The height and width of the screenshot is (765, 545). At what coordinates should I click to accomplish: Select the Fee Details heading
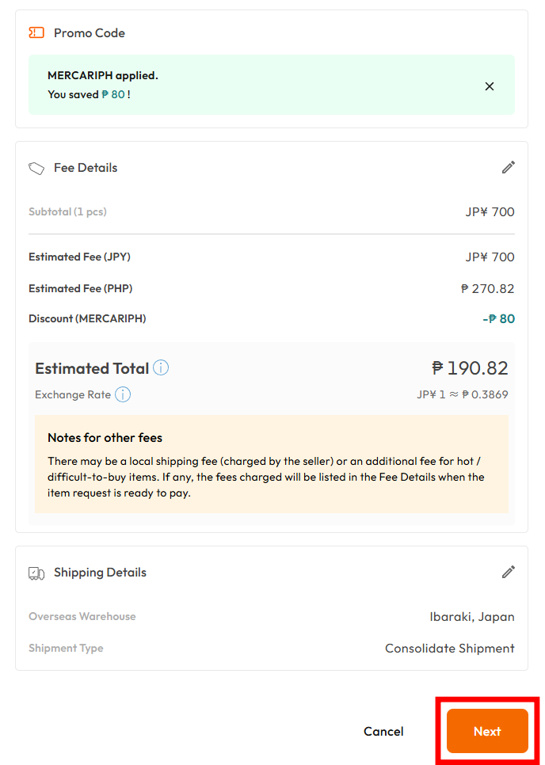86,167
